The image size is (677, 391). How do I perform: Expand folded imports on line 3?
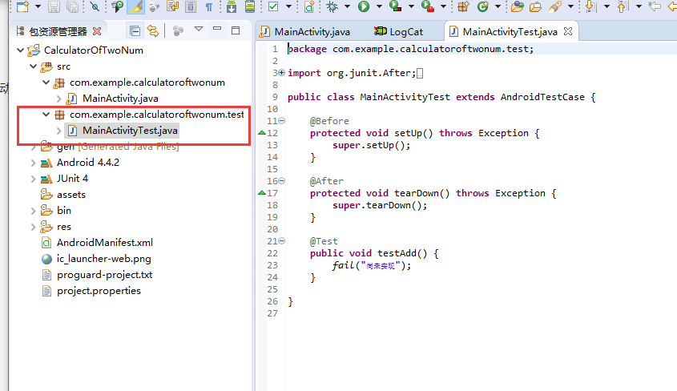coord(281,72)
